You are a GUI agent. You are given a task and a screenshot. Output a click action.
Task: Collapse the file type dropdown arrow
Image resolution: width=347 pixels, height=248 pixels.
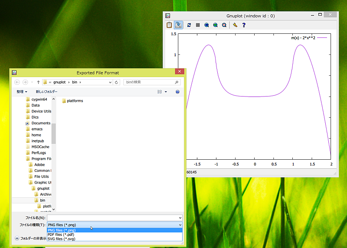tap(180, 225)
